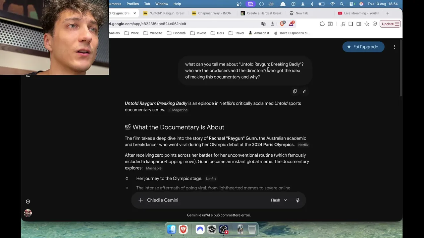The height and width of the screenshot is (238, 424).
Task: Toggle the browser sidebar panel icon
Action: pos(351,24)
